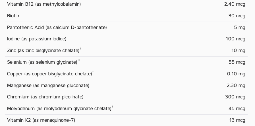
Task: Select the 2.40 mcg Vitamin B12 amount
Action: click(x=235, y=4)
